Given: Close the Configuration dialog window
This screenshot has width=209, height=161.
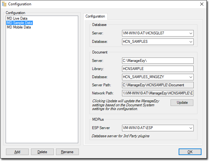Looking at the screenshot, I should pyautogui.click(x=201, y=4).
